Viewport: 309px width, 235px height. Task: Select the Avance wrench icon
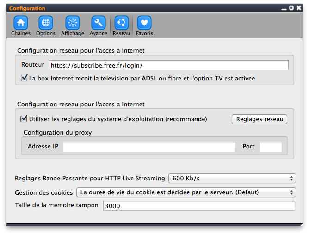pyautogui.click(x=99, y=23)
